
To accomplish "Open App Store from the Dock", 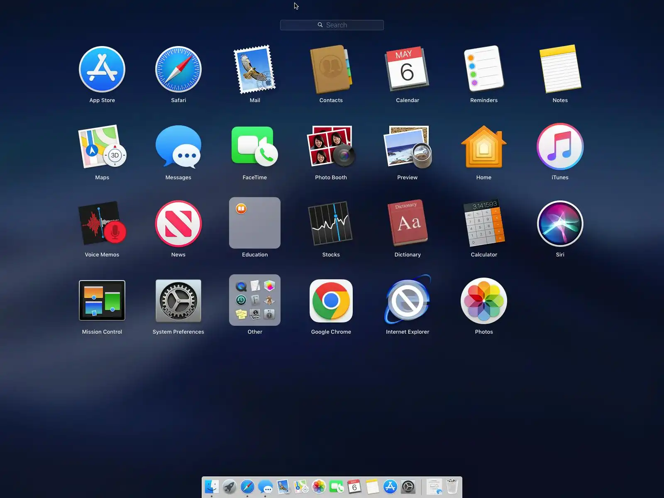I will coord(390,486).
